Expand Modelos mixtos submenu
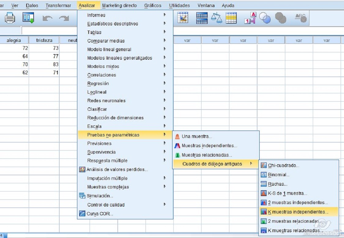 (x=125, y=66)
